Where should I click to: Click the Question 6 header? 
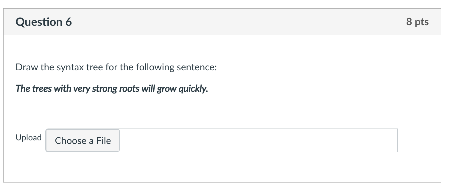pos(43,21)
